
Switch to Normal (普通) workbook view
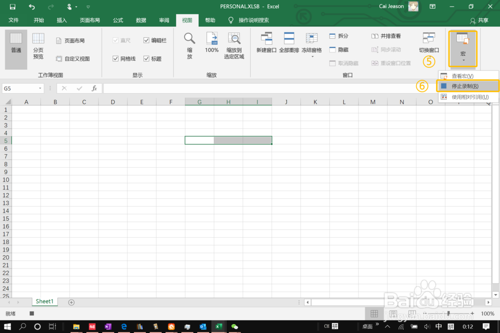click(x=16, y=49)
